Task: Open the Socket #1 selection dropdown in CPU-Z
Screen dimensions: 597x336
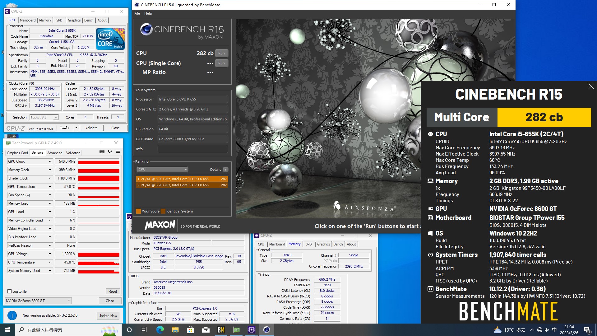Action: 44,118
